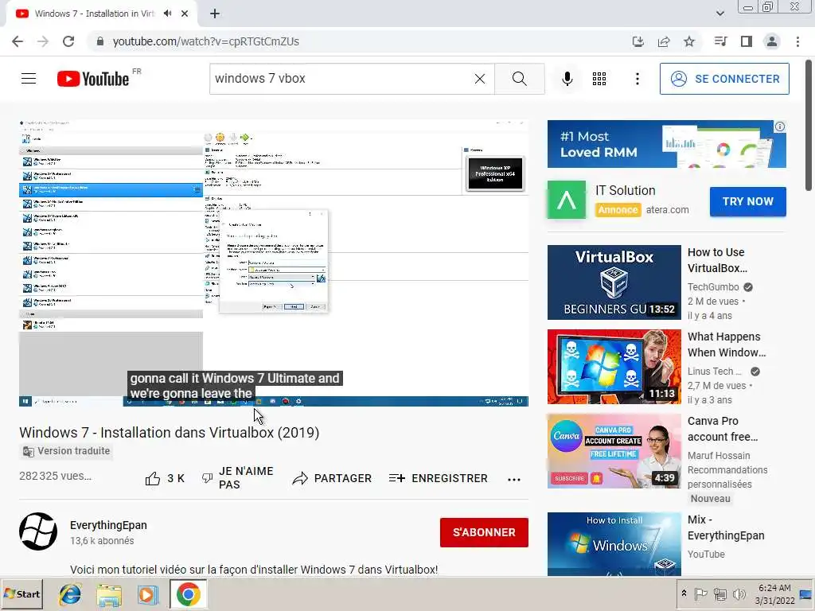Open the YouTube apps grid
Screen dimensions: 815x611
[599, 79]
